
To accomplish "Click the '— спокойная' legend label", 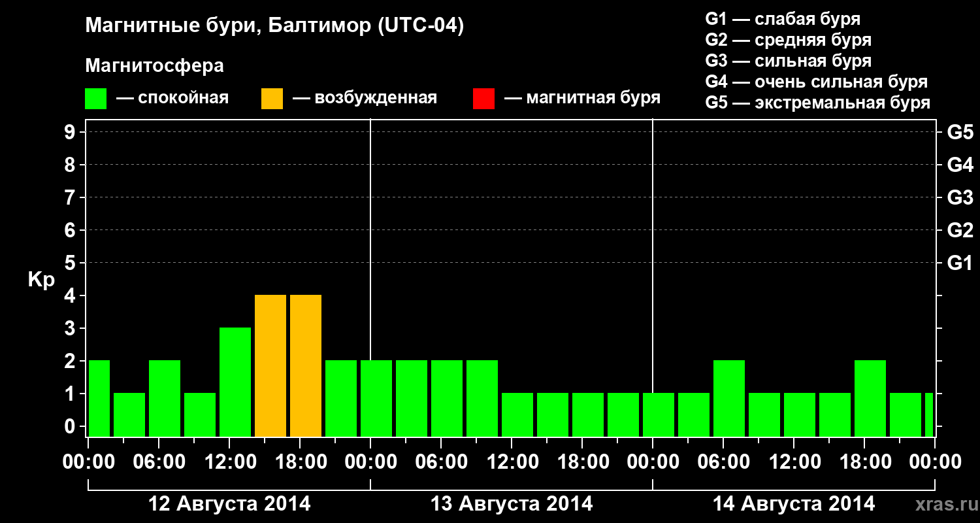I will 172,98.
